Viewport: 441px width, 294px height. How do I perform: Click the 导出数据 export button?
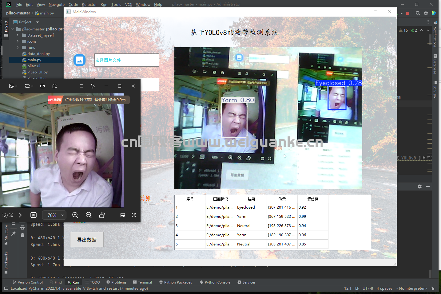click(x=87, y=240)
